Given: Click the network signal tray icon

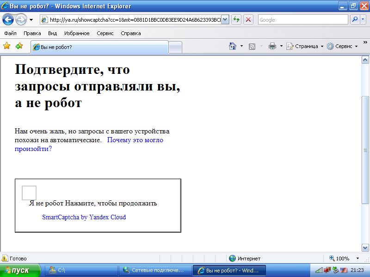Looking at the screenshot, I should point(319,270).
